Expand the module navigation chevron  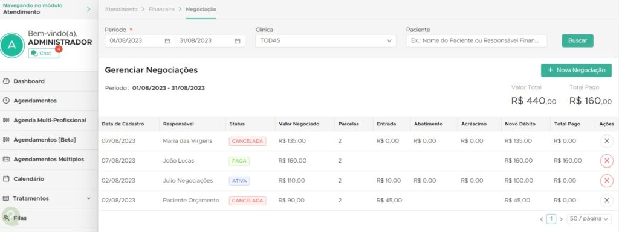point(88,9)
